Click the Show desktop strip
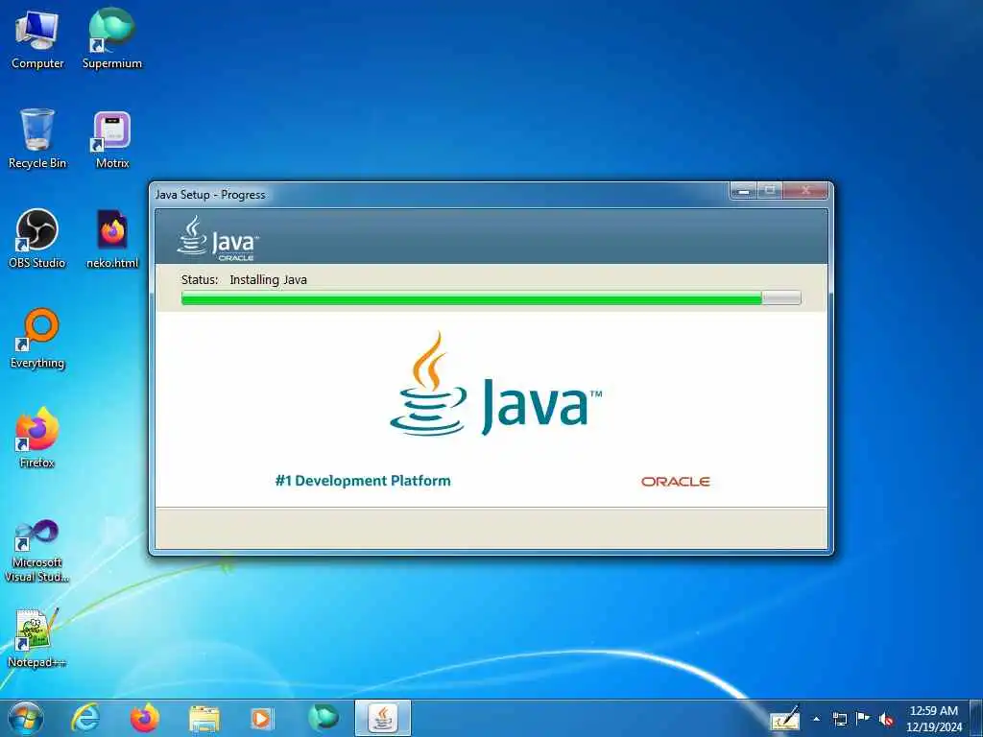Viewport: 983px width, 737px height. point(976,718)
